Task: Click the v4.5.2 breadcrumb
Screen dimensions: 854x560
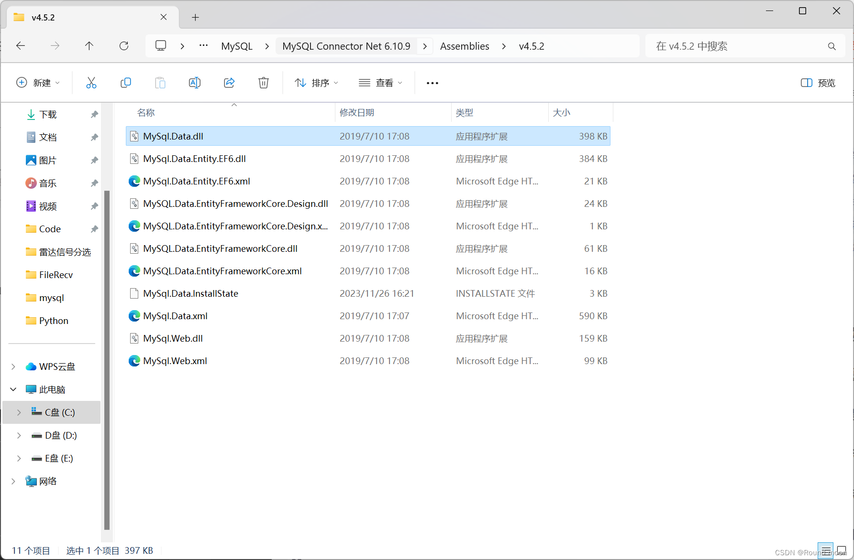Action: (x=532, y=46)
